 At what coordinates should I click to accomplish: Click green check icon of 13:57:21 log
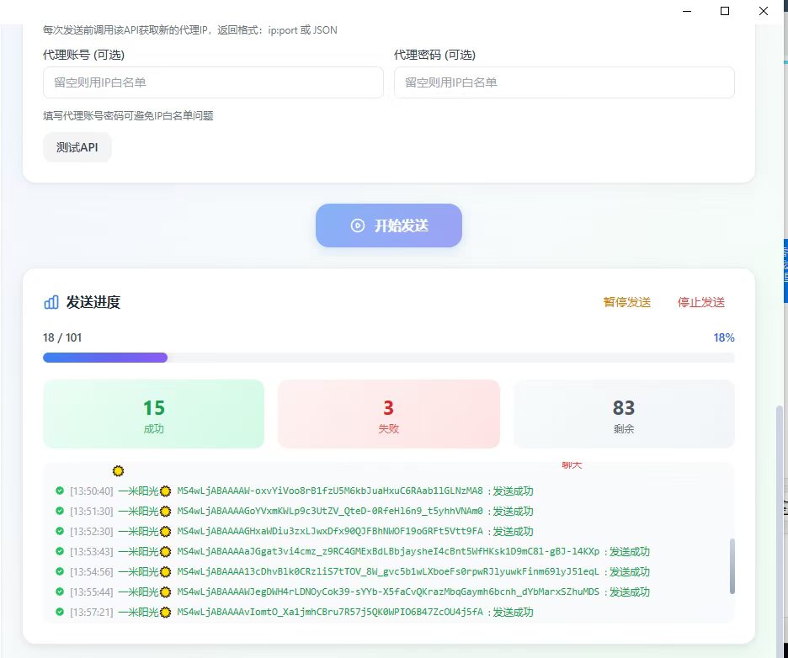tap(60, 612)
